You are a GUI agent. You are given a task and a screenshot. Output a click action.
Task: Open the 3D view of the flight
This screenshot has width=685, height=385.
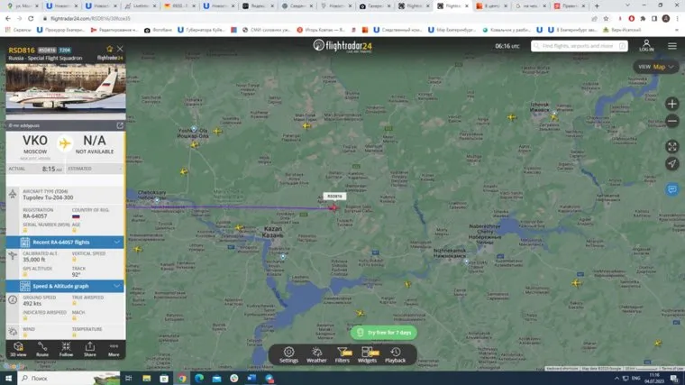point(18,348)
